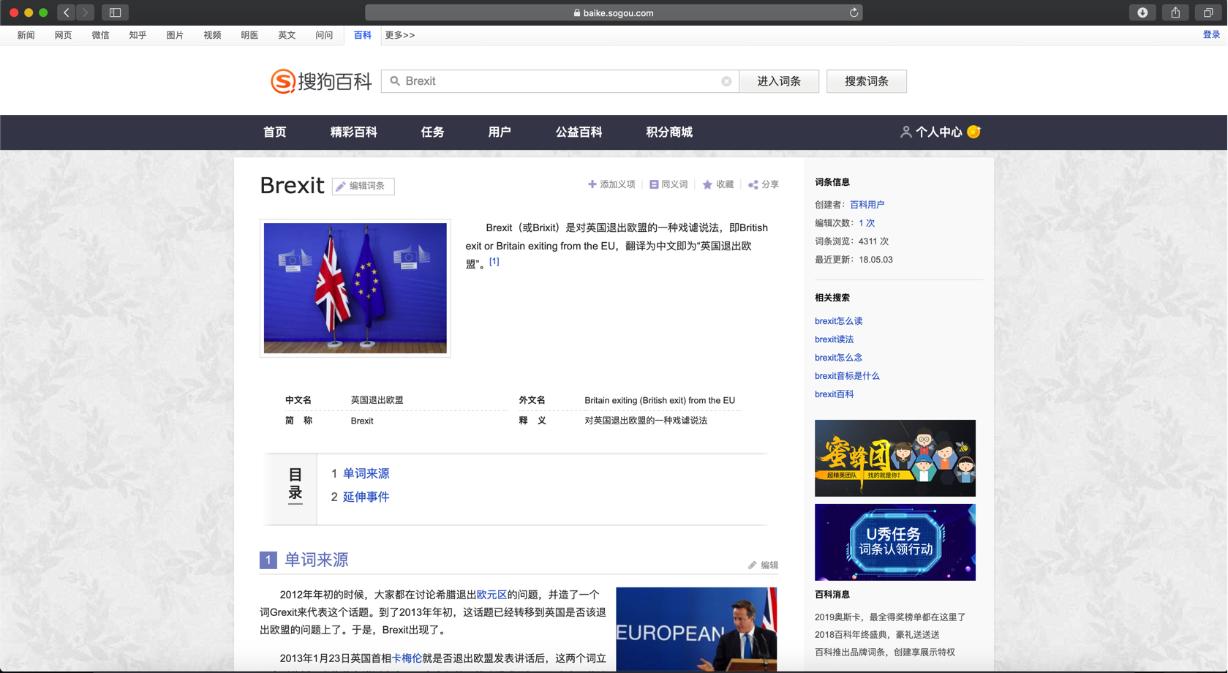Open the David Cameron speech image
Image resolution: width=1228 pixels, height=673 pixels.
(x=696, y=629)
